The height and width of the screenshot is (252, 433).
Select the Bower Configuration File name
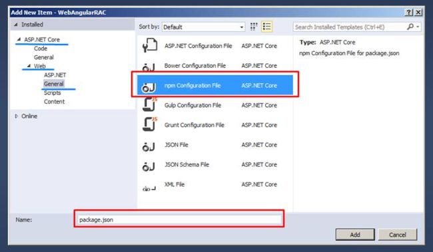(x=195, y=66)
